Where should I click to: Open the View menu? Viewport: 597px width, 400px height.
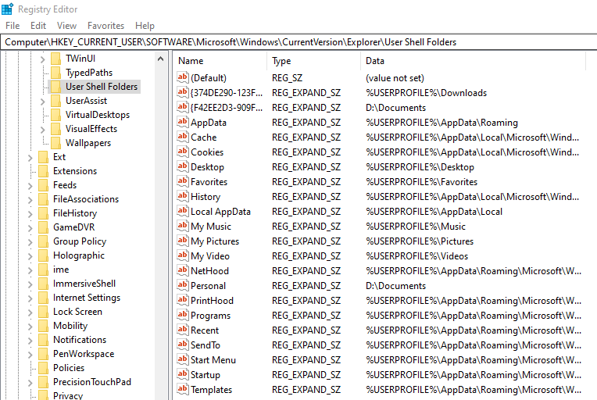(x=66, y=26)
